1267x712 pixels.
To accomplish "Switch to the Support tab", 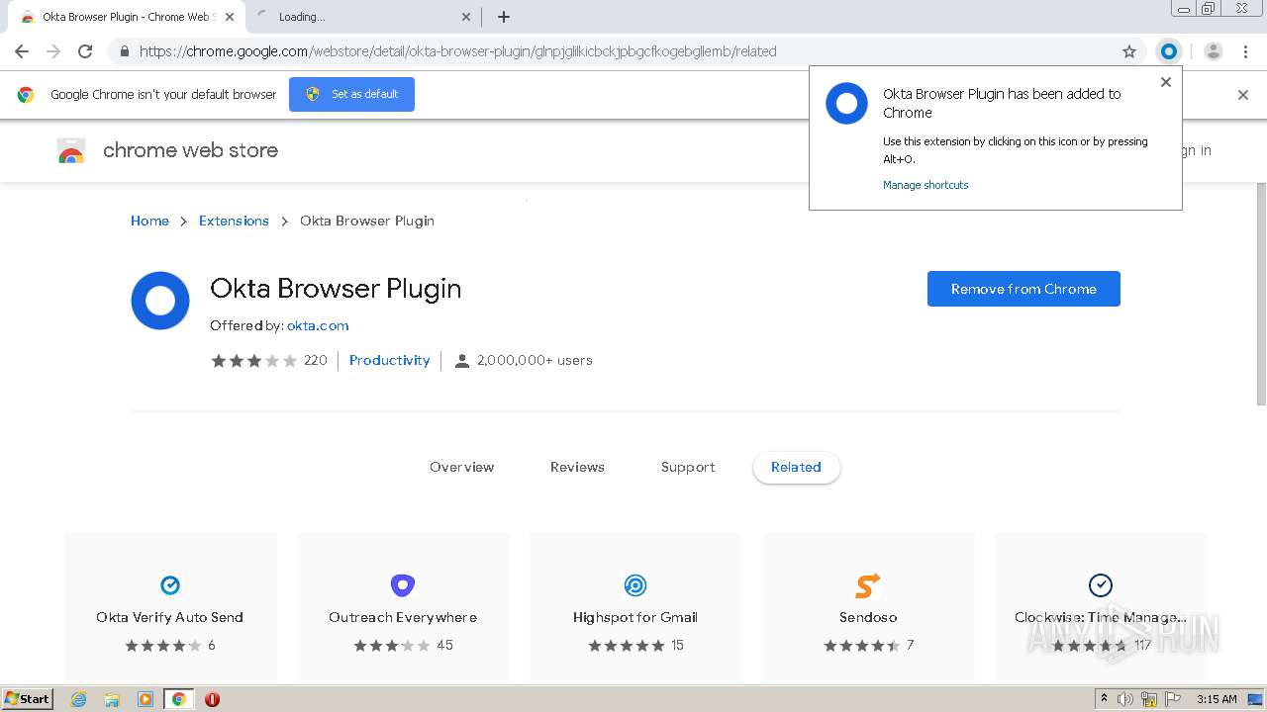I will pyautogui.click(x=688, y=467).
